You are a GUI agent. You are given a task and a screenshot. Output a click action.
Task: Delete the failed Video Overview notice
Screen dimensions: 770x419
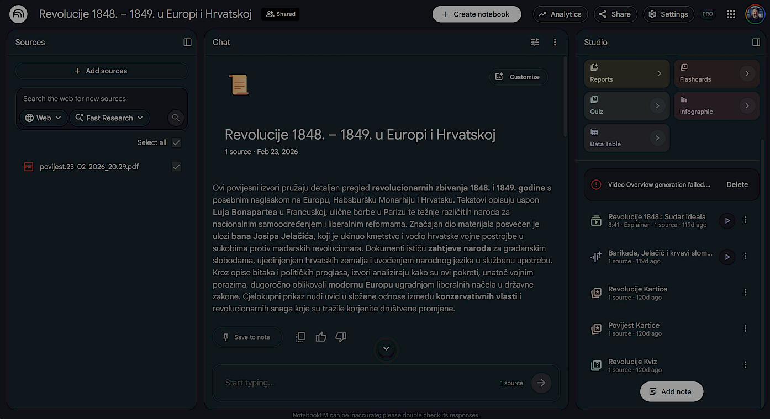(737, 185)
